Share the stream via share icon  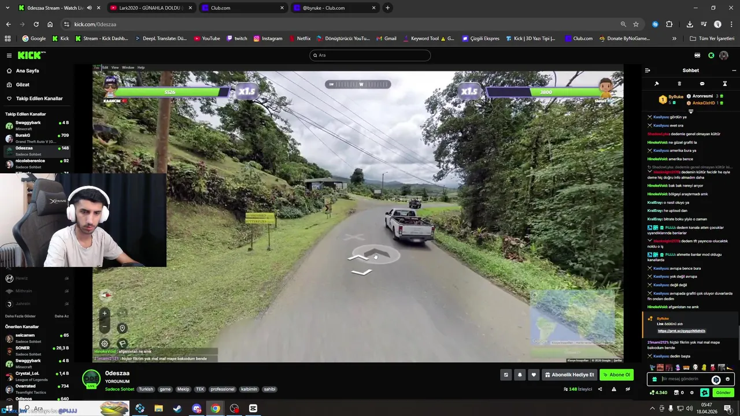click(x=600, y=389)
